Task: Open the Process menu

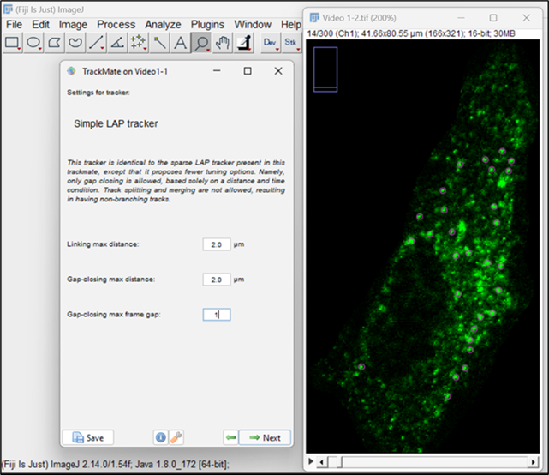Action: coord(116,25)
